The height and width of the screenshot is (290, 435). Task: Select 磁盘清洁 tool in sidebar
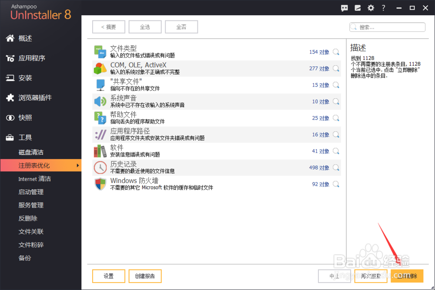click(31, 152)
